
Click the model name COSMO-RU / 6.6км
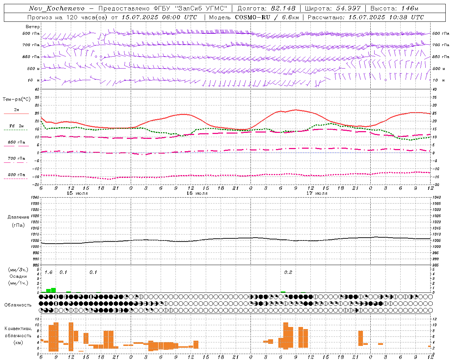tap(267, 17)
